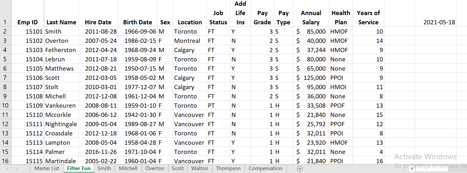The image size is (467, 173).
Task: Switch to the Thompson tab
Action: click(228, 169)
